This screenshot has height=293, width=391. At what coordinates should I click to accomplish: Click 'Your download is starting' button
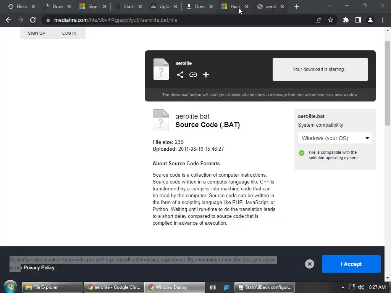pos(320,69)
